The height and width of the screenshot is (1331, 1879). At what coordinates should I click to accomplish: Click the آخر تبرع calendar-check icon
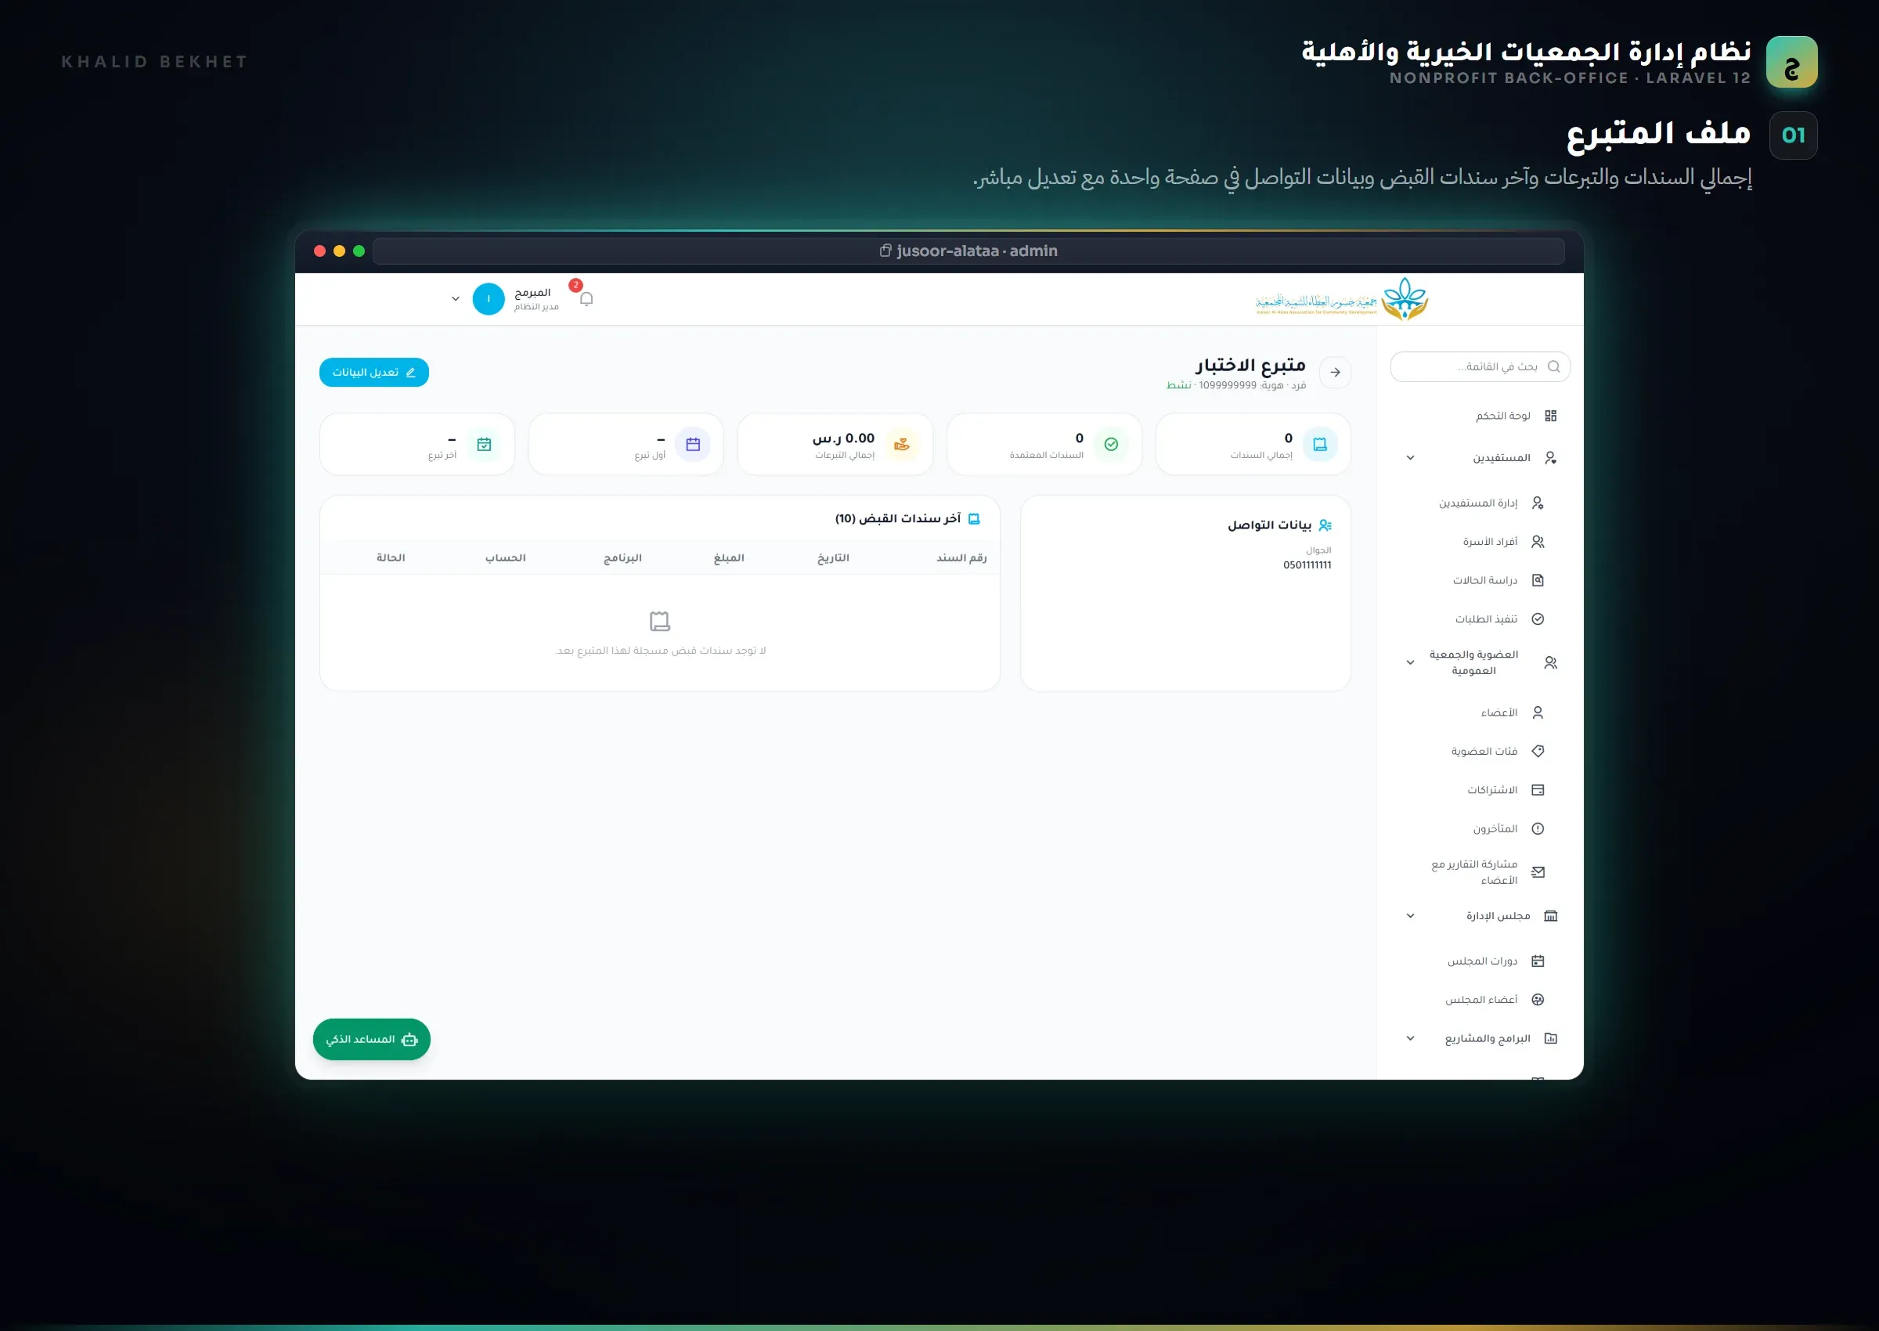tap(485, 444)
